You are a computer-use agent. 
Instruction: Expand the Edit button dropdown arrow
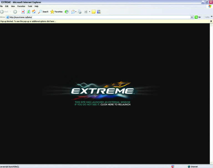pyautogui.click(x=90, y=12)
